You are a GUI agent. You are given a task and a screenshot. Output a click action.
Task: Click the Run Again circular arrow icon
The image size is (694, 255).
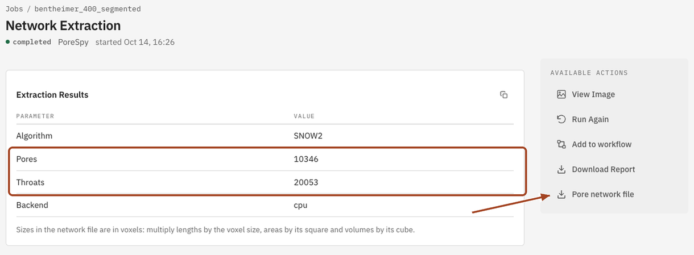[x=561, y=119]
